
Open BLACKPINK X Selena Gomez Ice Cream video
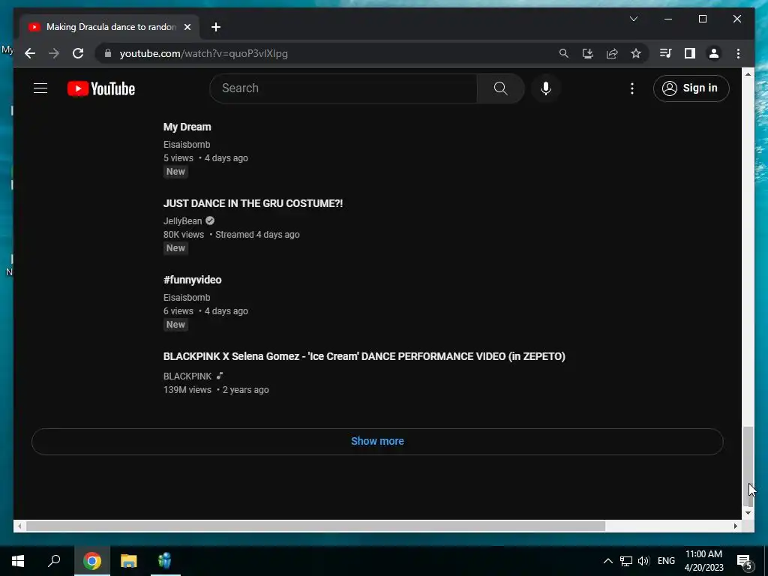coord(364,356)
